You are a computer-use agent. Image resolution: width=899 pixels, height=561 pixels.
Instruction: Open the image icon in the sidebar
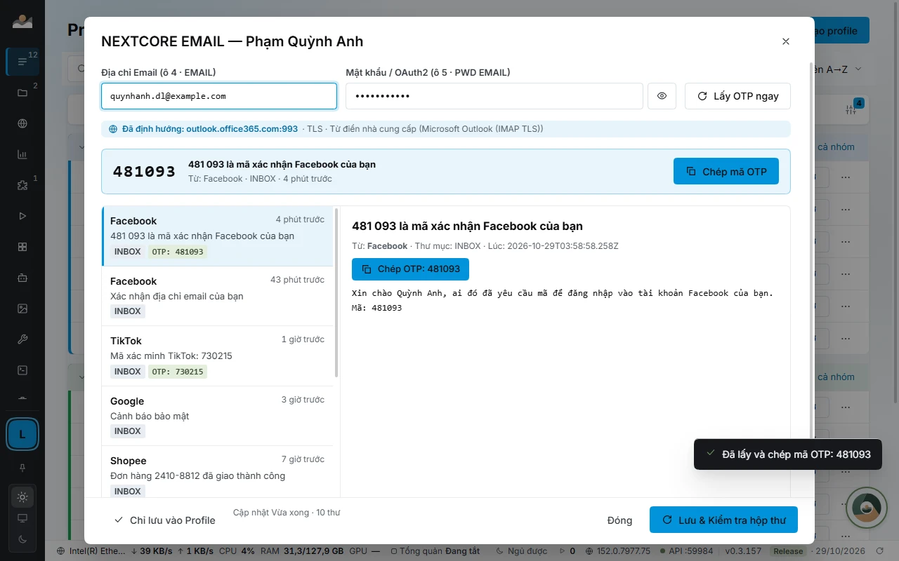click(22, 309)
